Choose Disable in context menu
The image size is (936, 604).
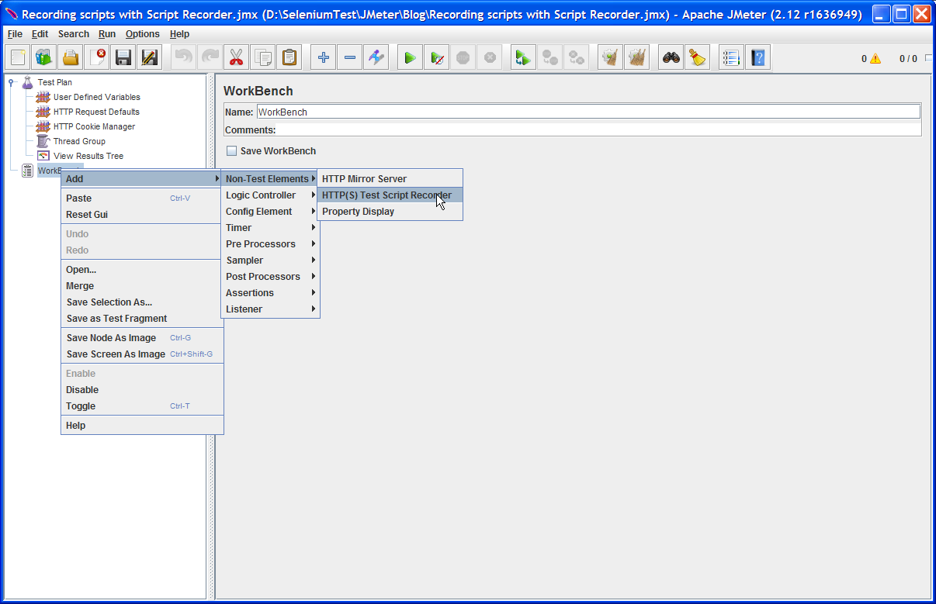click(x=142, y=389)
